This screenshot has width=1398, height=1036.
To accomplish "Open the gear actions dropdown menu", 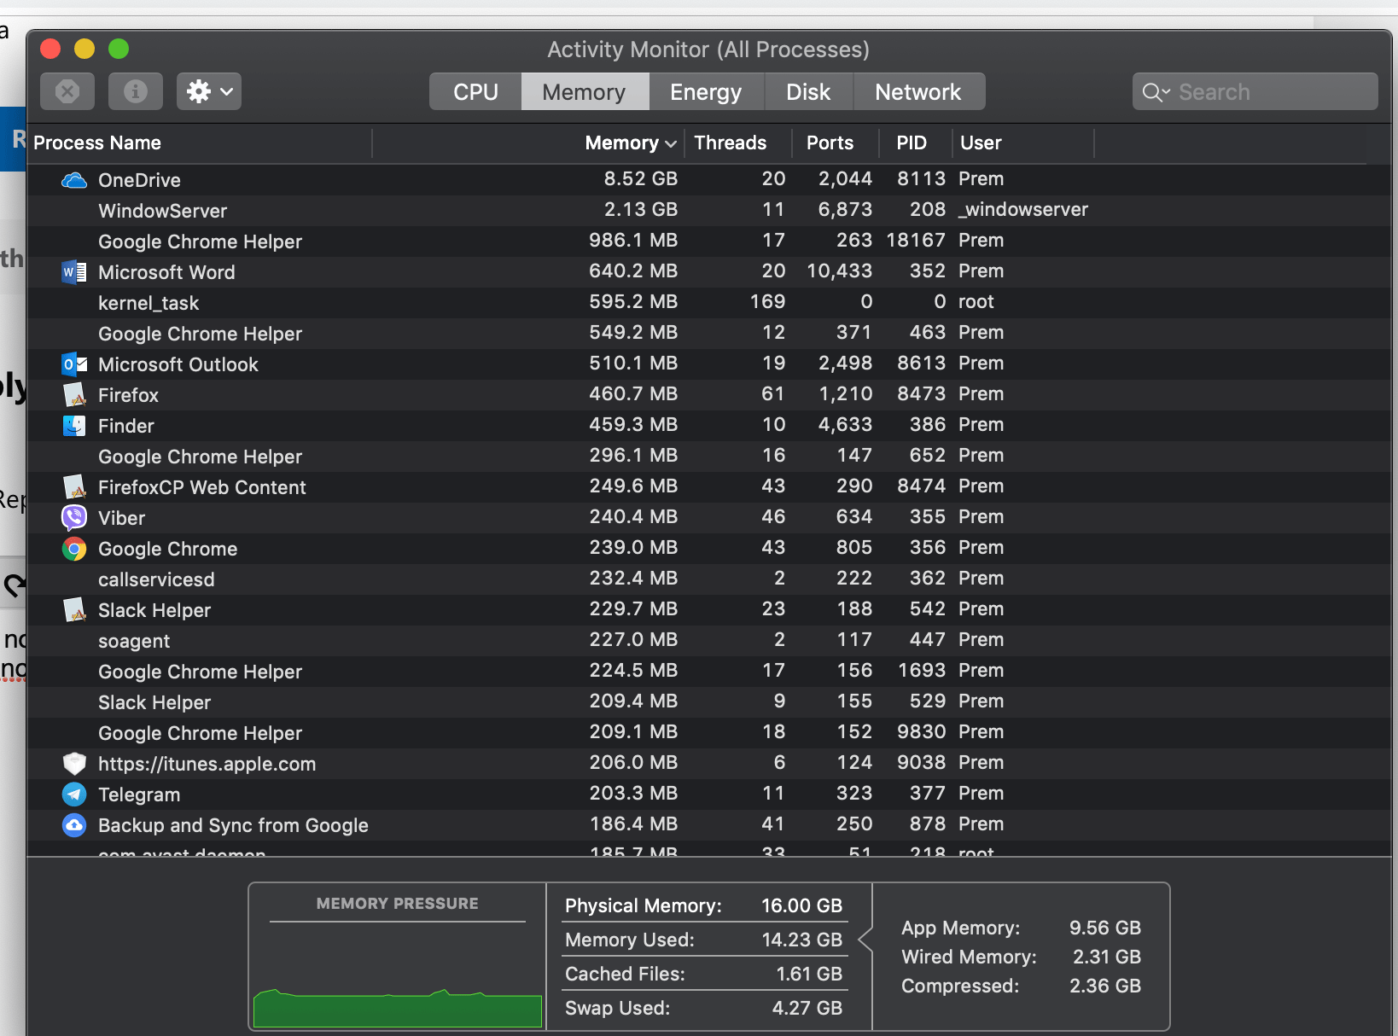I will 209,91.
